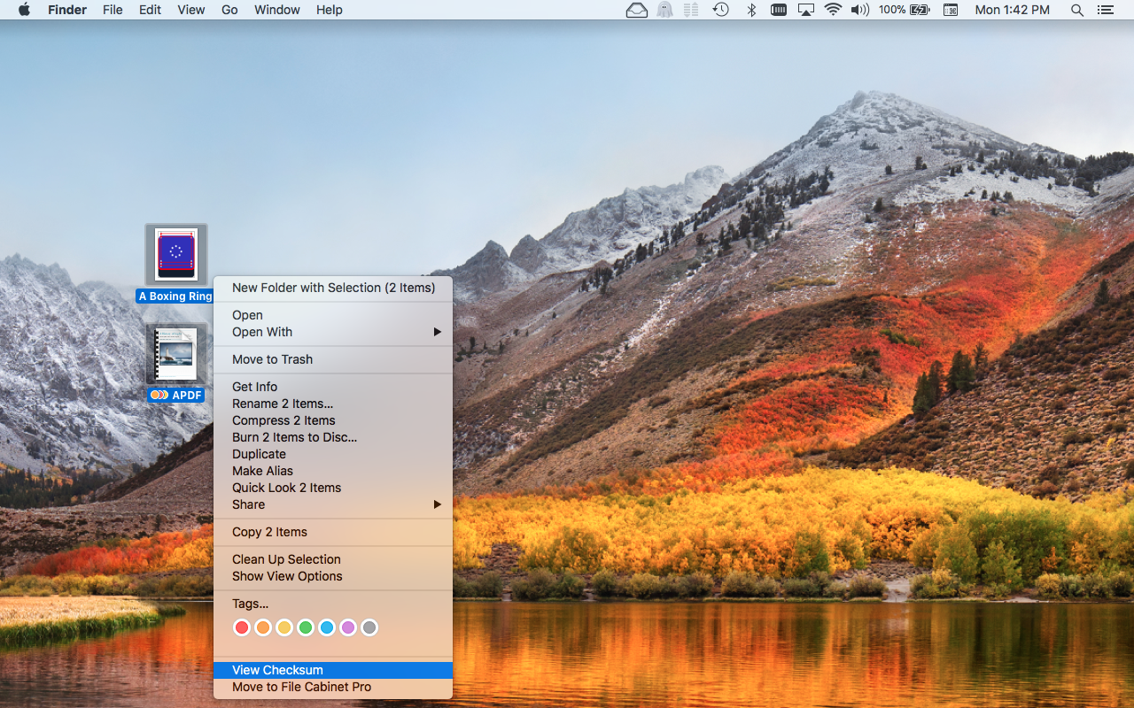1134x708 pixels.
Task: Open the Wi-Fi status menu
Action: pyautogui.click(x=833, y=10)
